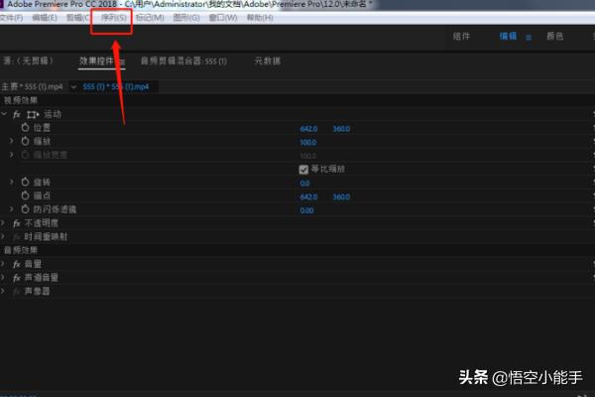Screen dimensions: 595x397
Task: Select the 音频效果 section header
Action: 21,250
